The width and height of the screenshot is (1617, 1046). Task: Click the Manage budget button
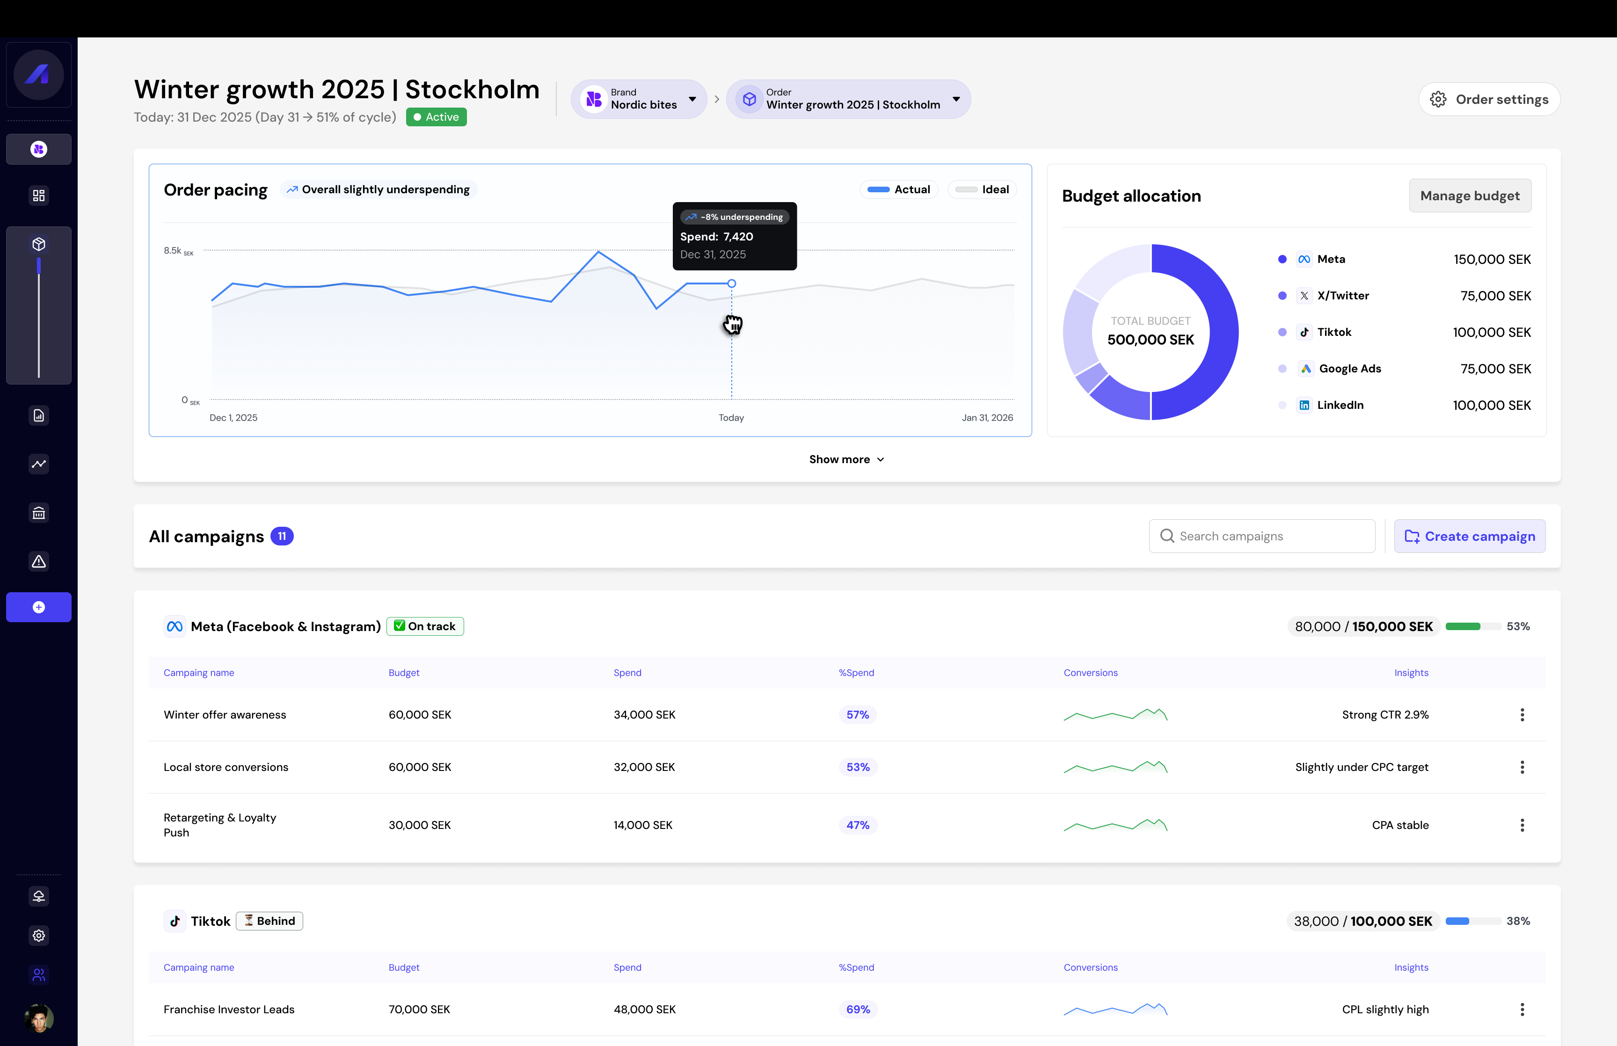1470,196
